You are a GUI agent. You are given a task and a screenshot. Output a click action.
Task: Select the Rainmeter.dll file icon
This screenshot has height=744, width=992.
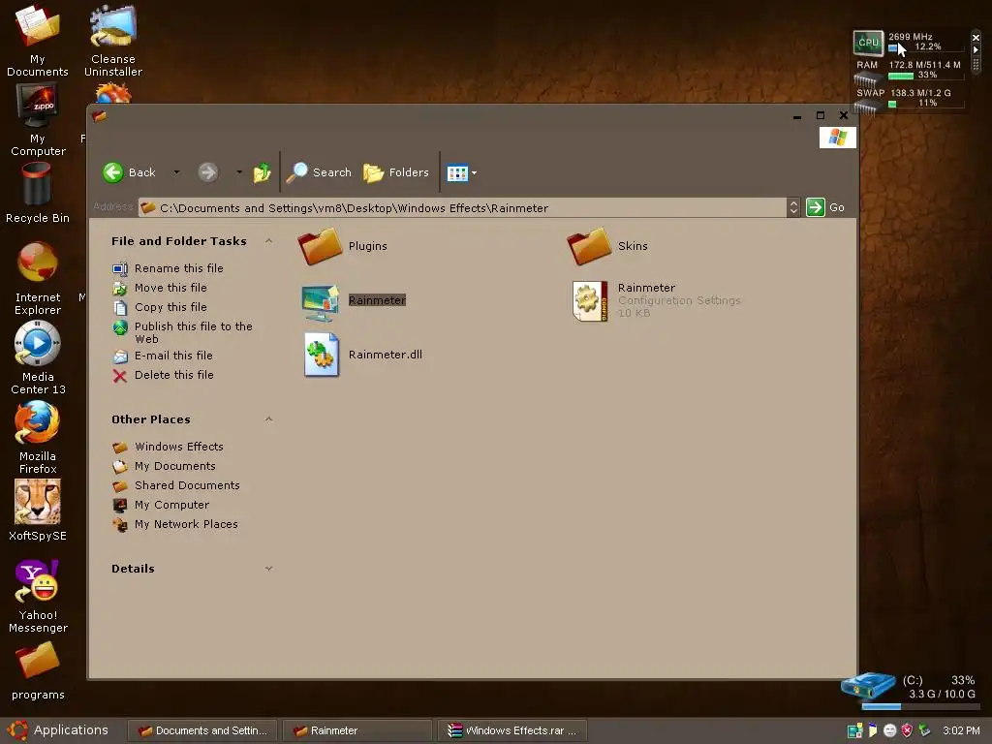click(x=322, y=355)
